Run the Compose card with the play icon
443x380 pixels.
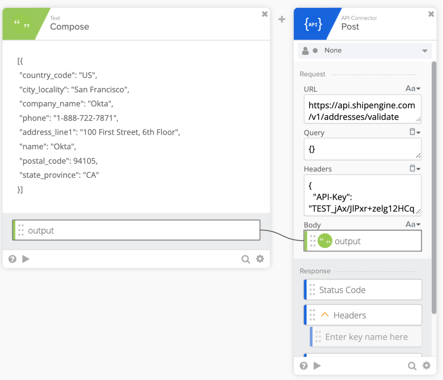pyautogui.click(x=26, y=259)
